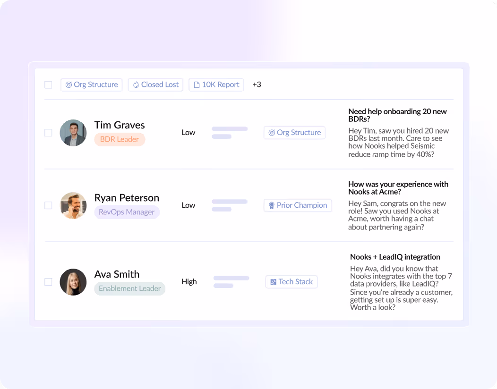The image size is (497, 389).
Task: Click High priority value in Ava Smith row
Action: [189, 282]
